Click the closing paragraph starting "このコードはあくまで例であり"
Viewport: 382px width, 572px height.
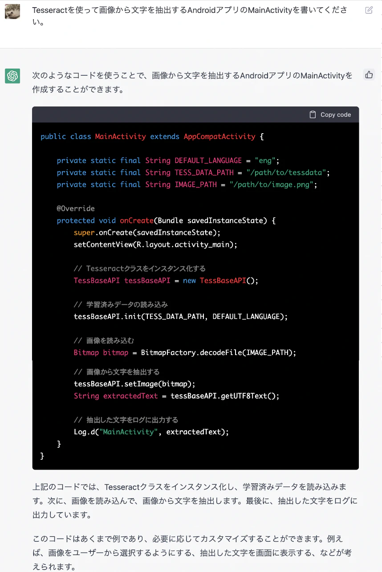click(192, 553)
